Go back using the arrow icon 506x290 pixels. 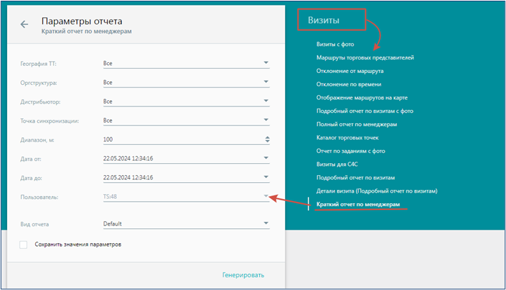(25, 25)
